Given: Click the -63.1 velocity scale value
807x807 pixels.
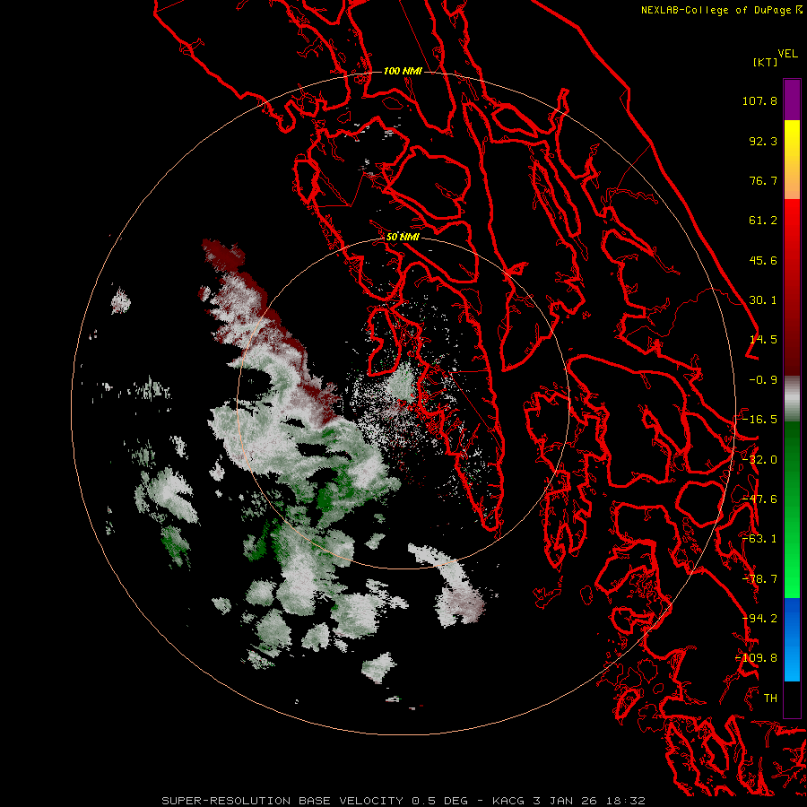Looking at the screenshot, I should [x=759, y=539].
